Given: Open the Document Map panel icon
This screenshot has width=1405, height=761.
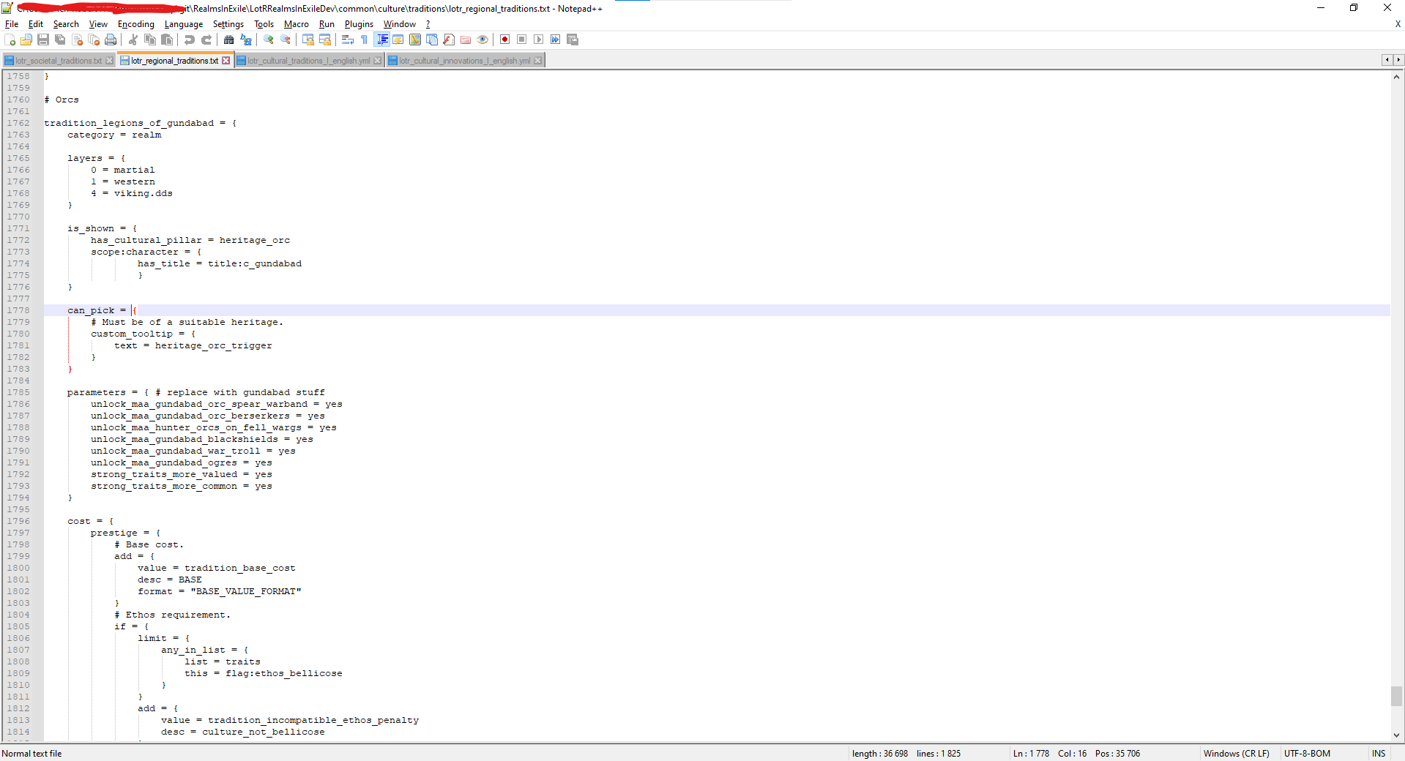Looking at the screenshot, I should [x=415, y=40].
